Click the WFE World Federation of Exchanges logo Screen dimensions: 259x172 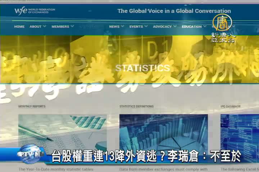[x=34, y=11]
